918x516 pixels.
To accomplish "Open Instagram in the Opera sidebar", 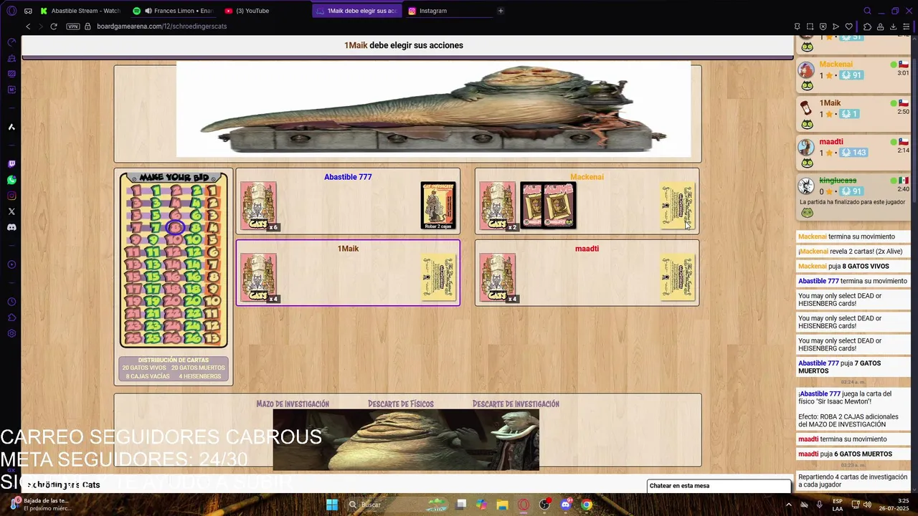I will pos(11,196).
